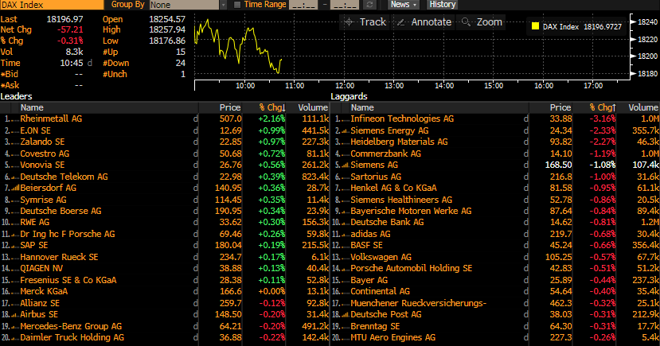This screenshot has width=660, height=346.
Task: Select Covestro AG in the Leaders list
Action: pyautogui.click(x=164, y=154)
